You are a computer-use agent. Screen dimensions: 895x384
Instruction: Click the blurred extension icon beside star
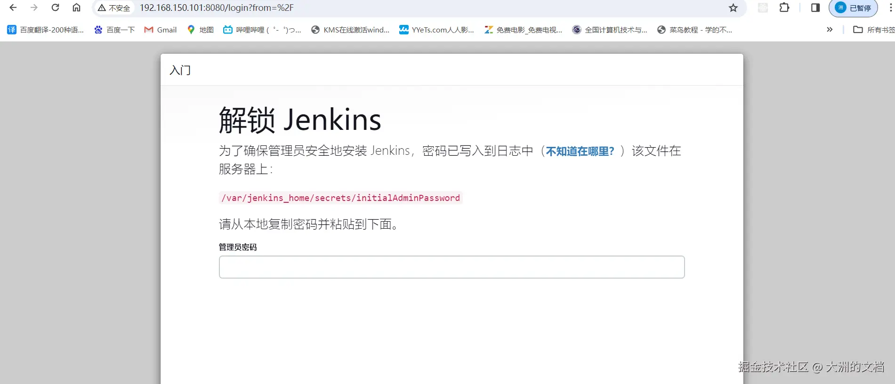[x=763, y=8]
